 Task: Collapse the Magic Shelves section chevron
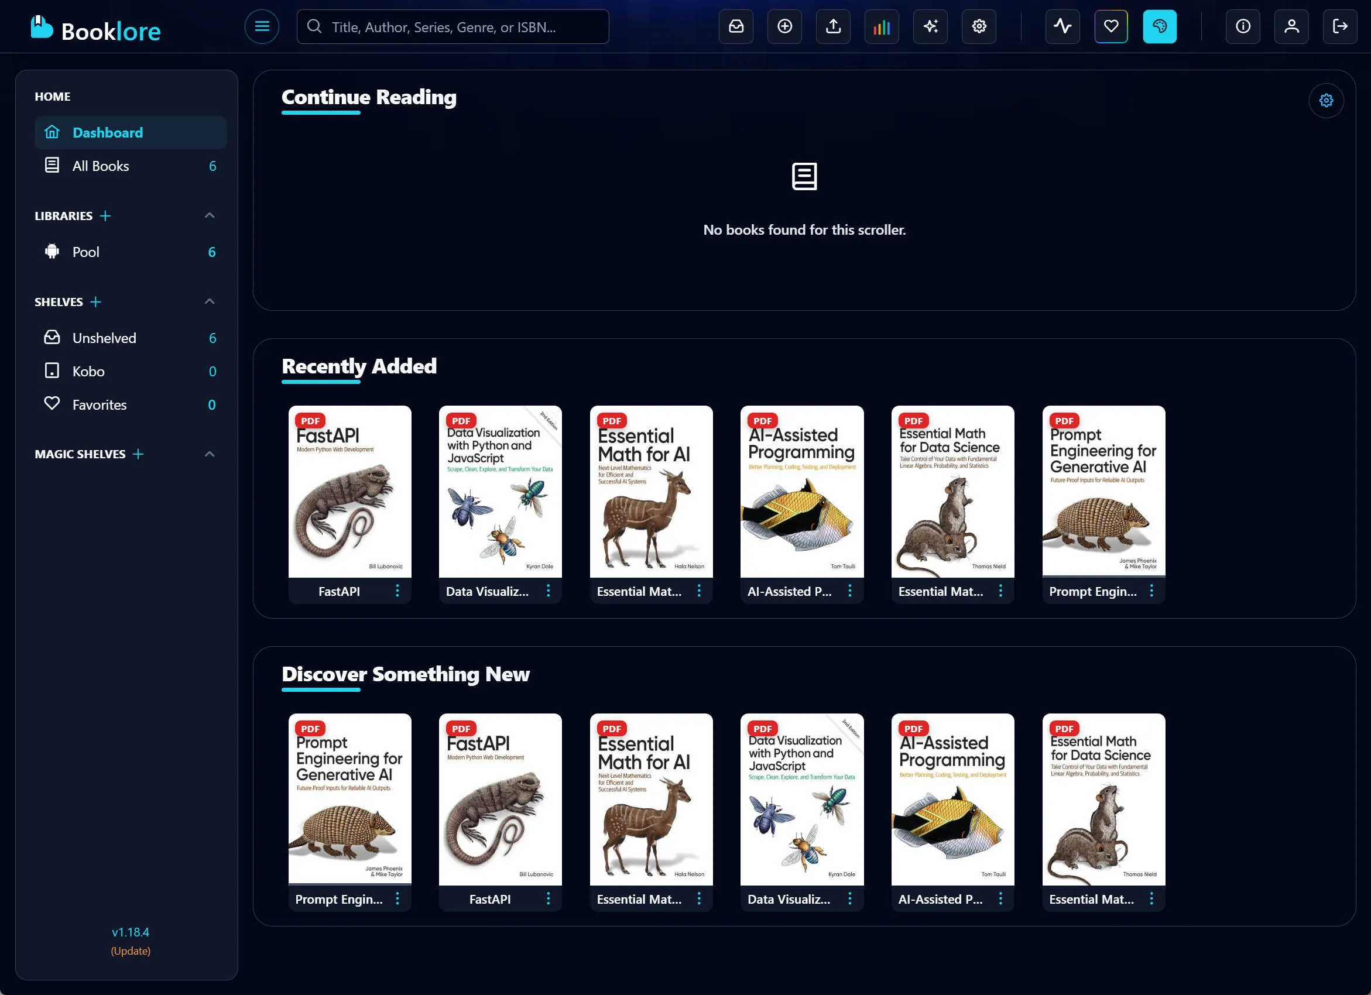tap(210, 454)
